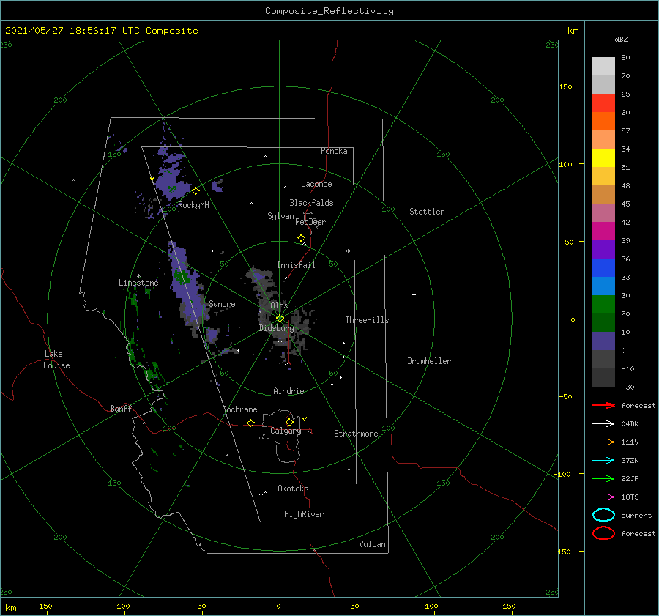This screenshot has height=616, width=659.
Task: Click the Strathmore town label
Action: (356, 434)
